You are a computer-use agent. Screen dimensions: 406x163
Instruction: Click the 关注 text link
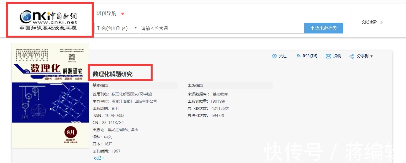pos(283,56)
